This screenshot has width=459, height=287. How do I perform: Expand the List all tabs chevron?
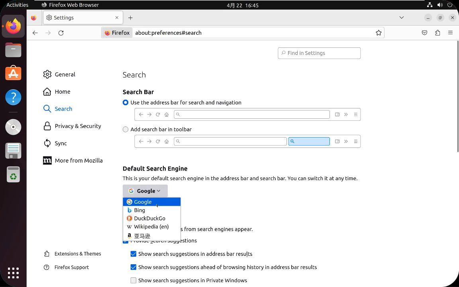401,18
